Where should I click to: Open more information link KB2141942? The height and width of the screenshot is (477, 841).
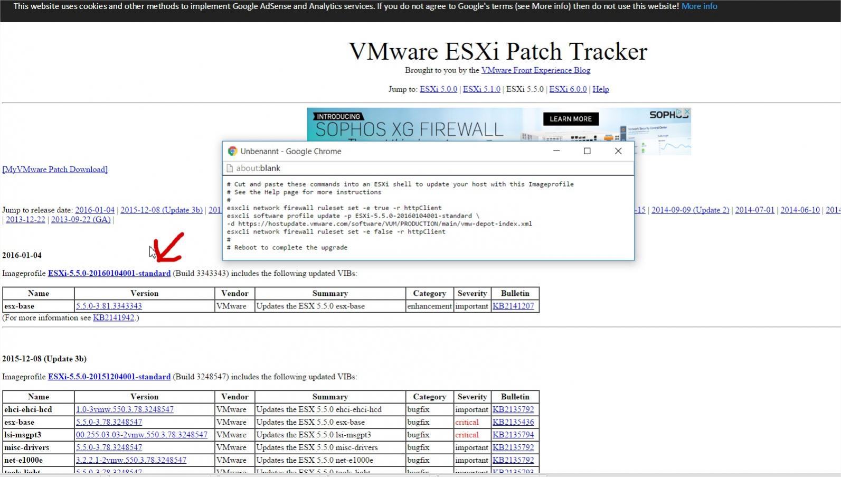click(x=114, y=318)
